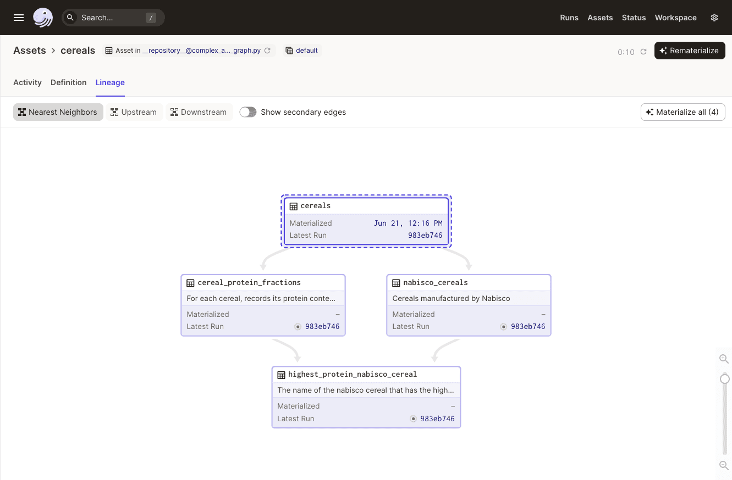The image size is (732, 480).
Task: Click Materialize all (4) button
Action: (x=683, y=112)
